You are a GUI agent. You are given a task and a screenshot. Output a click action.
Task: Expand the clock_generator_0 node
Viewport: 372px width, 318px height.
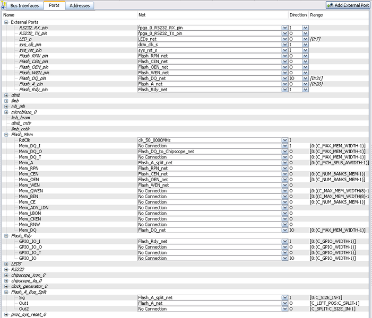(x=6, y=286)
